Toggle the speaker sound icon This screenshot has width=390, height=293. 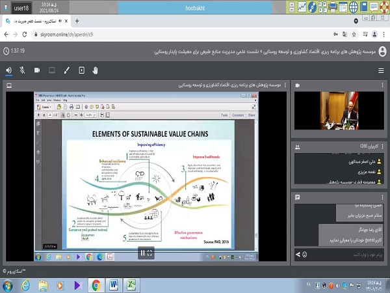pos(9,70)
